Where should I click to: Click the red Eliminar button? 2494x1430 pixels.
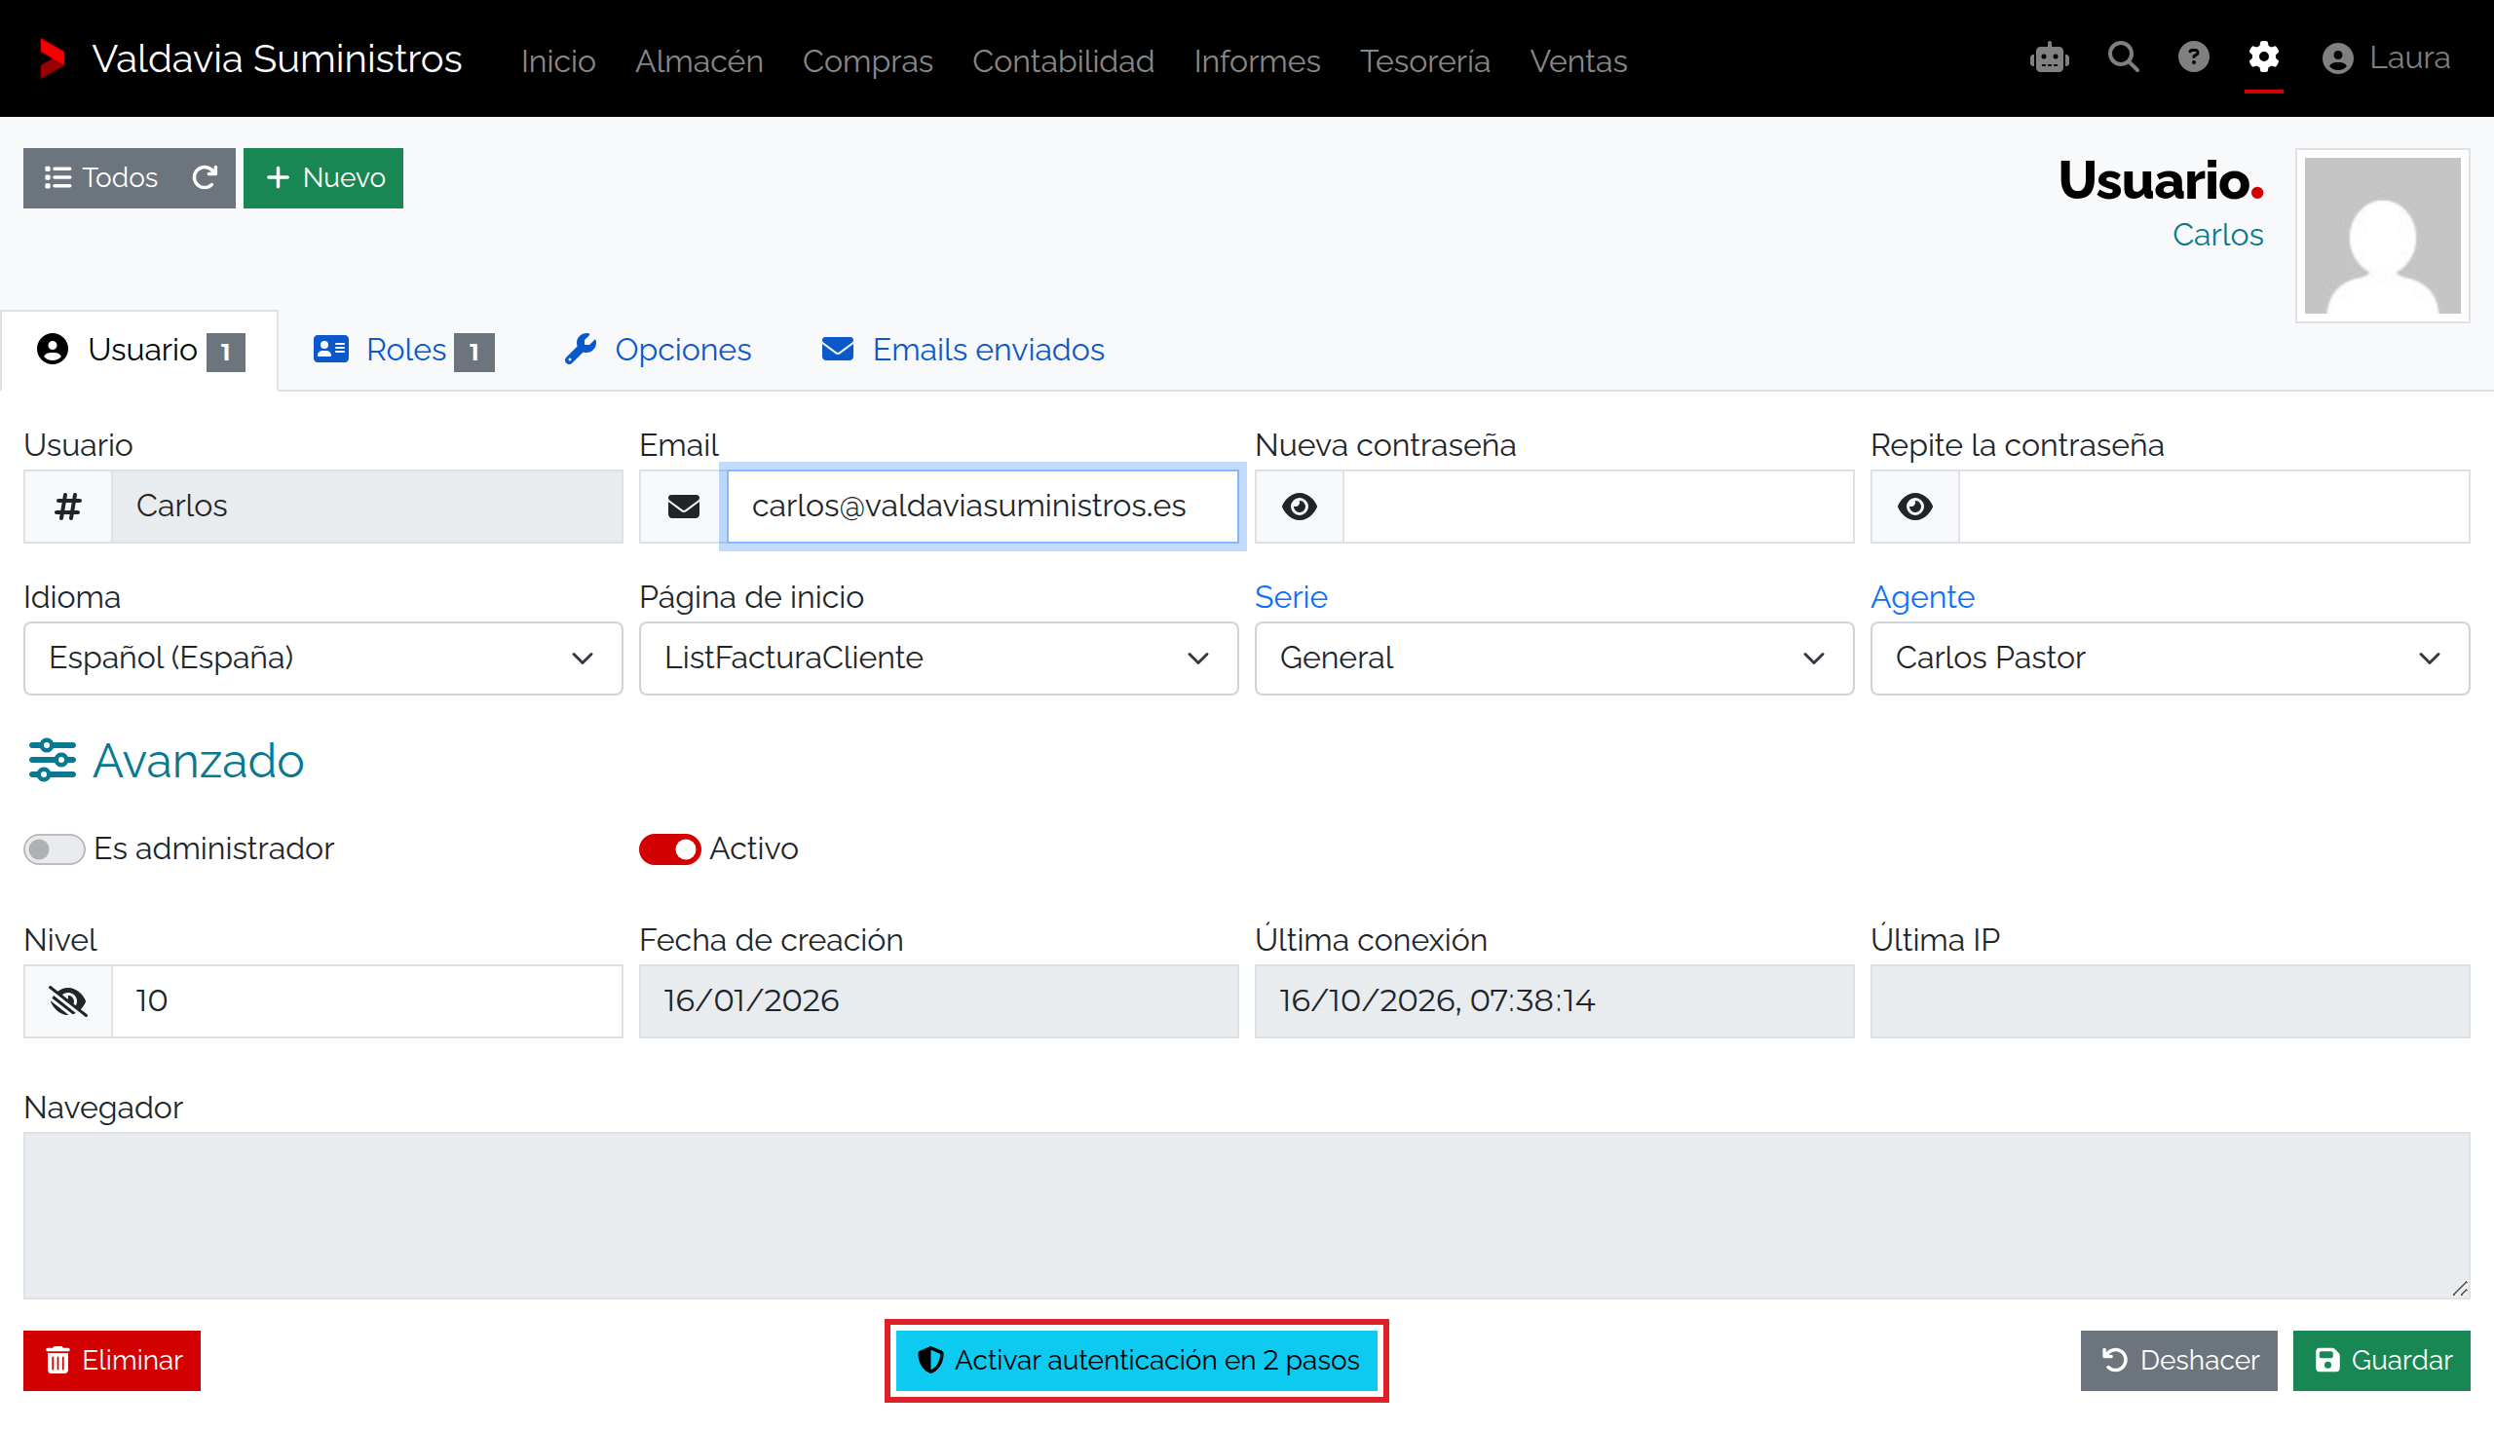click(112, 1361)
